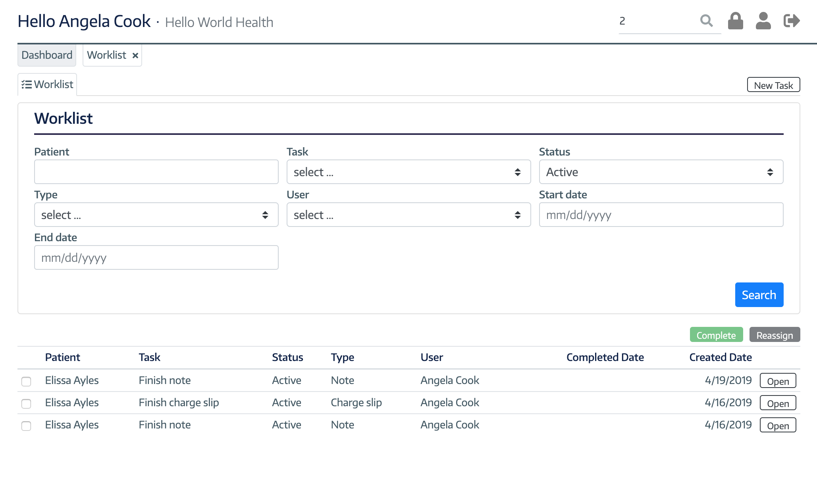This screenshot has width=817, height=480.
Task: Open the Task select dropdown
Action: click(408, 172)
